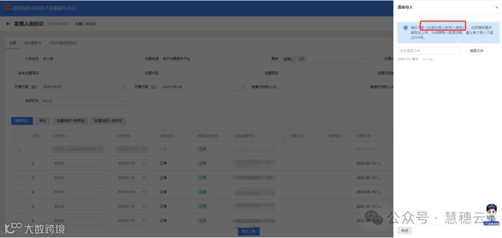This screenshot has height=238, width=502.
Task: Check the checkbox for row 4
Action: pyautogui.click(x=19, y=192)
